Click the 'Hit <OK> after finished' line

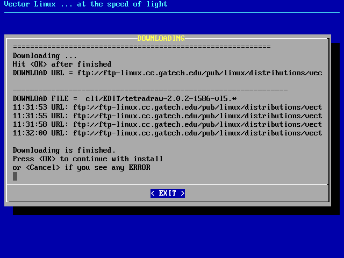pyautogui.click(x=62, y=64)
